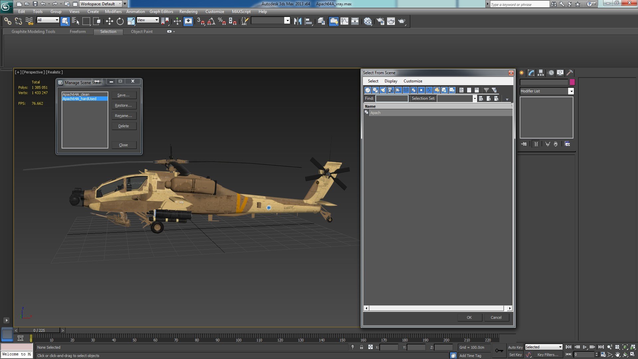
Task: Open the Selected key filter dropdown
Action: pos(544,347)
